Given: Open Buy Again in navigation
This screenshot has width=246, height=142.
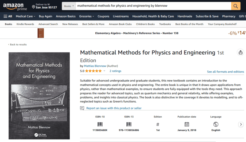Looking at the screenshot, I should pos(46,16).
